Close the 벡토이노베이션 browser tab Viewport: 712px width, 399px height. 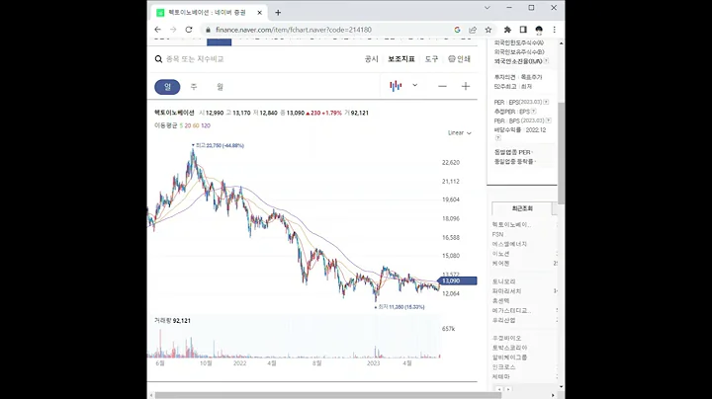[259, 13]
